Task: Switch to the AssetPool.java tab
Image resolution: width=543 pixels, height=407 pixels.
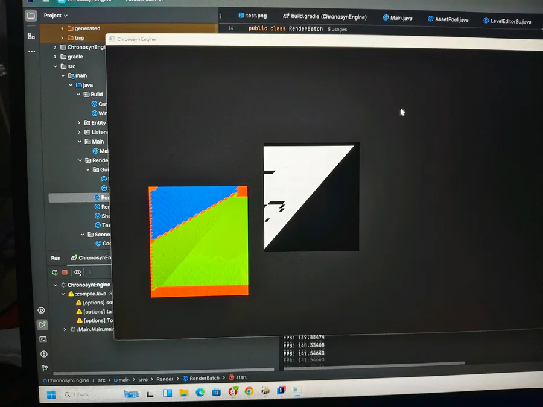Action: click(448, 19)
